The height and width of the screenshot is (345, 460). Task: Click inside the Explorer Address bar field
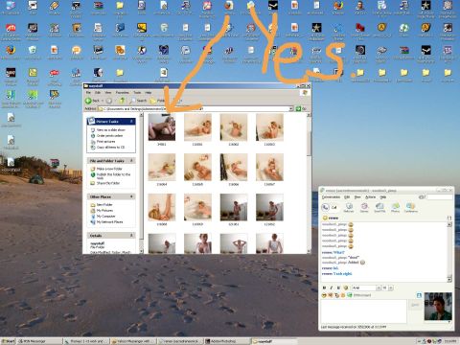[x=193, y=109]
